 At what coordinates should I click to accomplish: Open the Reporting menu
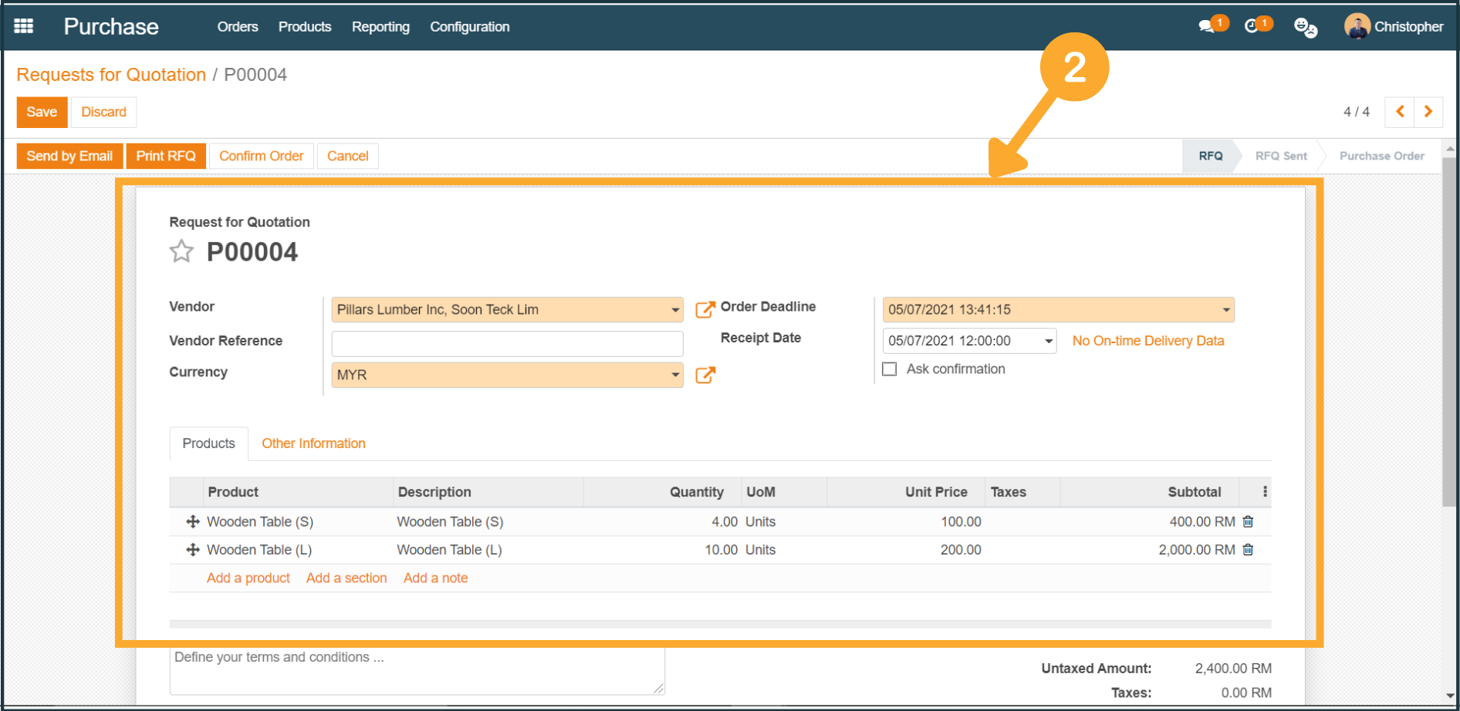pyautogui.click(x=380, y=27)
